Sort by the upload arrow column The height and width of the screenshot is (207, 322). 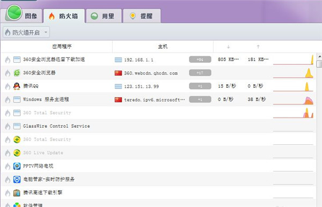[x=258, y=47]
